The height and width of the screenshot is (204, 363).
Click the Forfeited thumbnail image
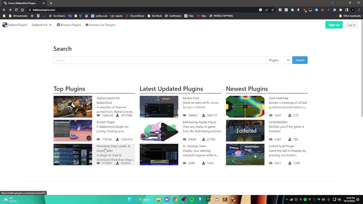245,131
